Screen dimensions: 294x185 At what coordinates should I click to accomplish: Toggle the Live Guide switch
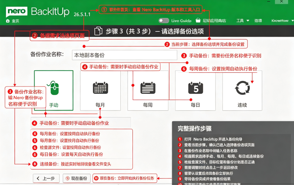tap(164, 20)
